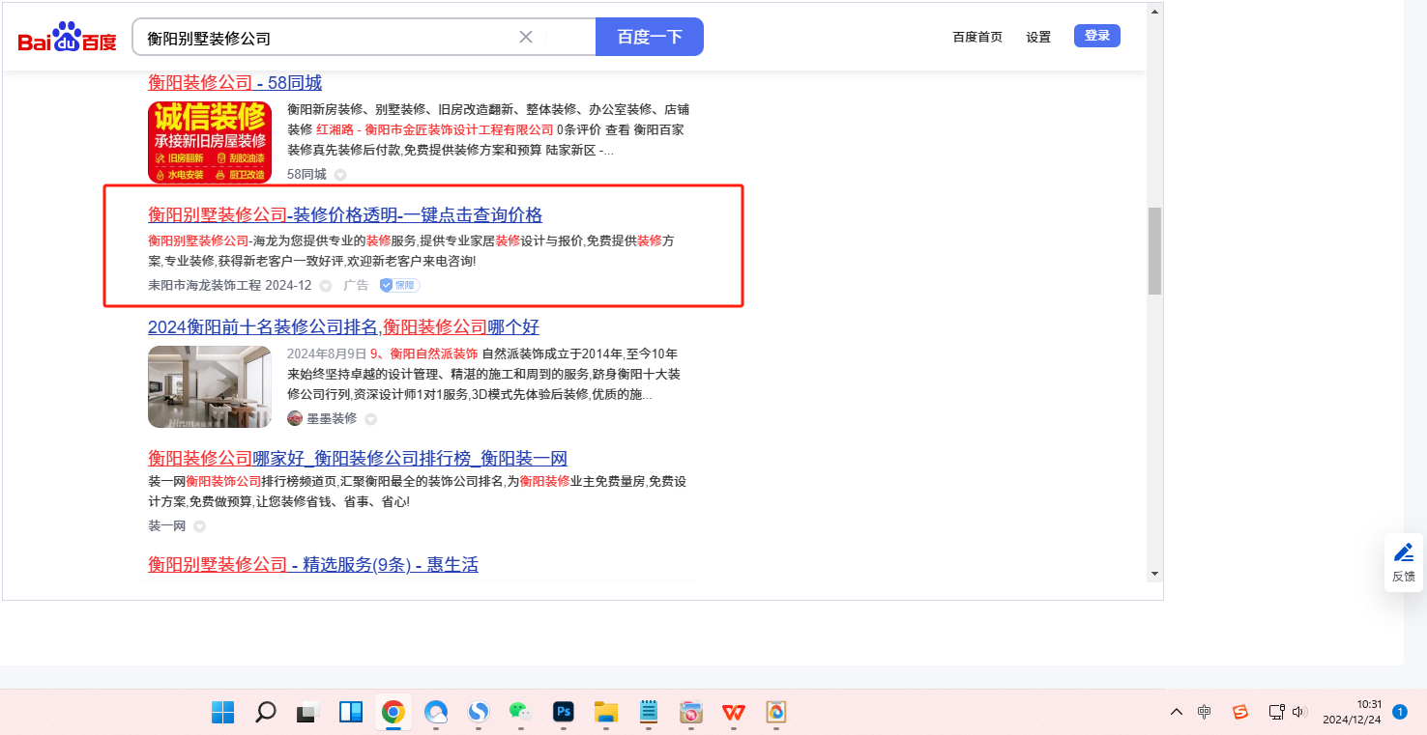Launch WPS Office from the taskbar
This screenshot has width=1427, height=735.
(733, 713)
